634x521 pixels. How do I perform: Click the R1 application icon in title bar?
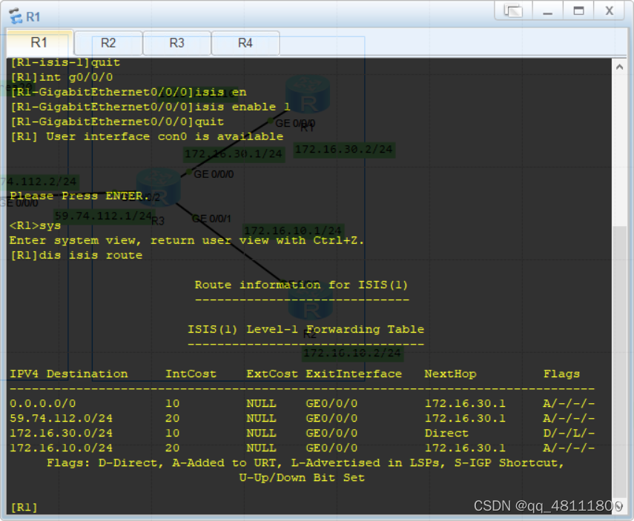coord(14,16)
